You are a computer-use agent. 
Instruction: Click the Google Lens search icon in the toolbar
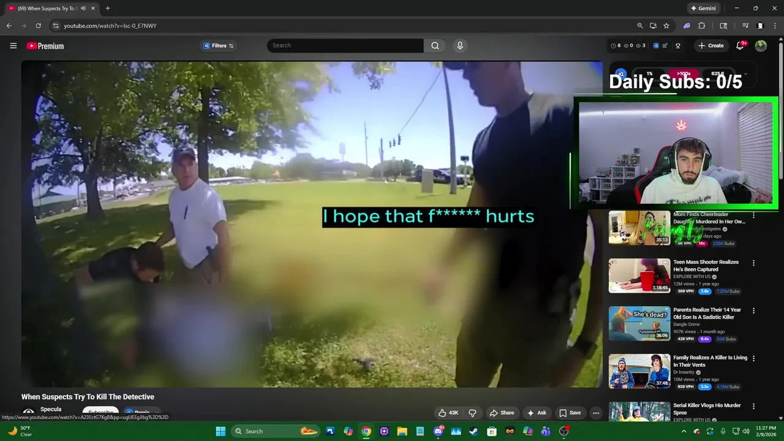723,26
